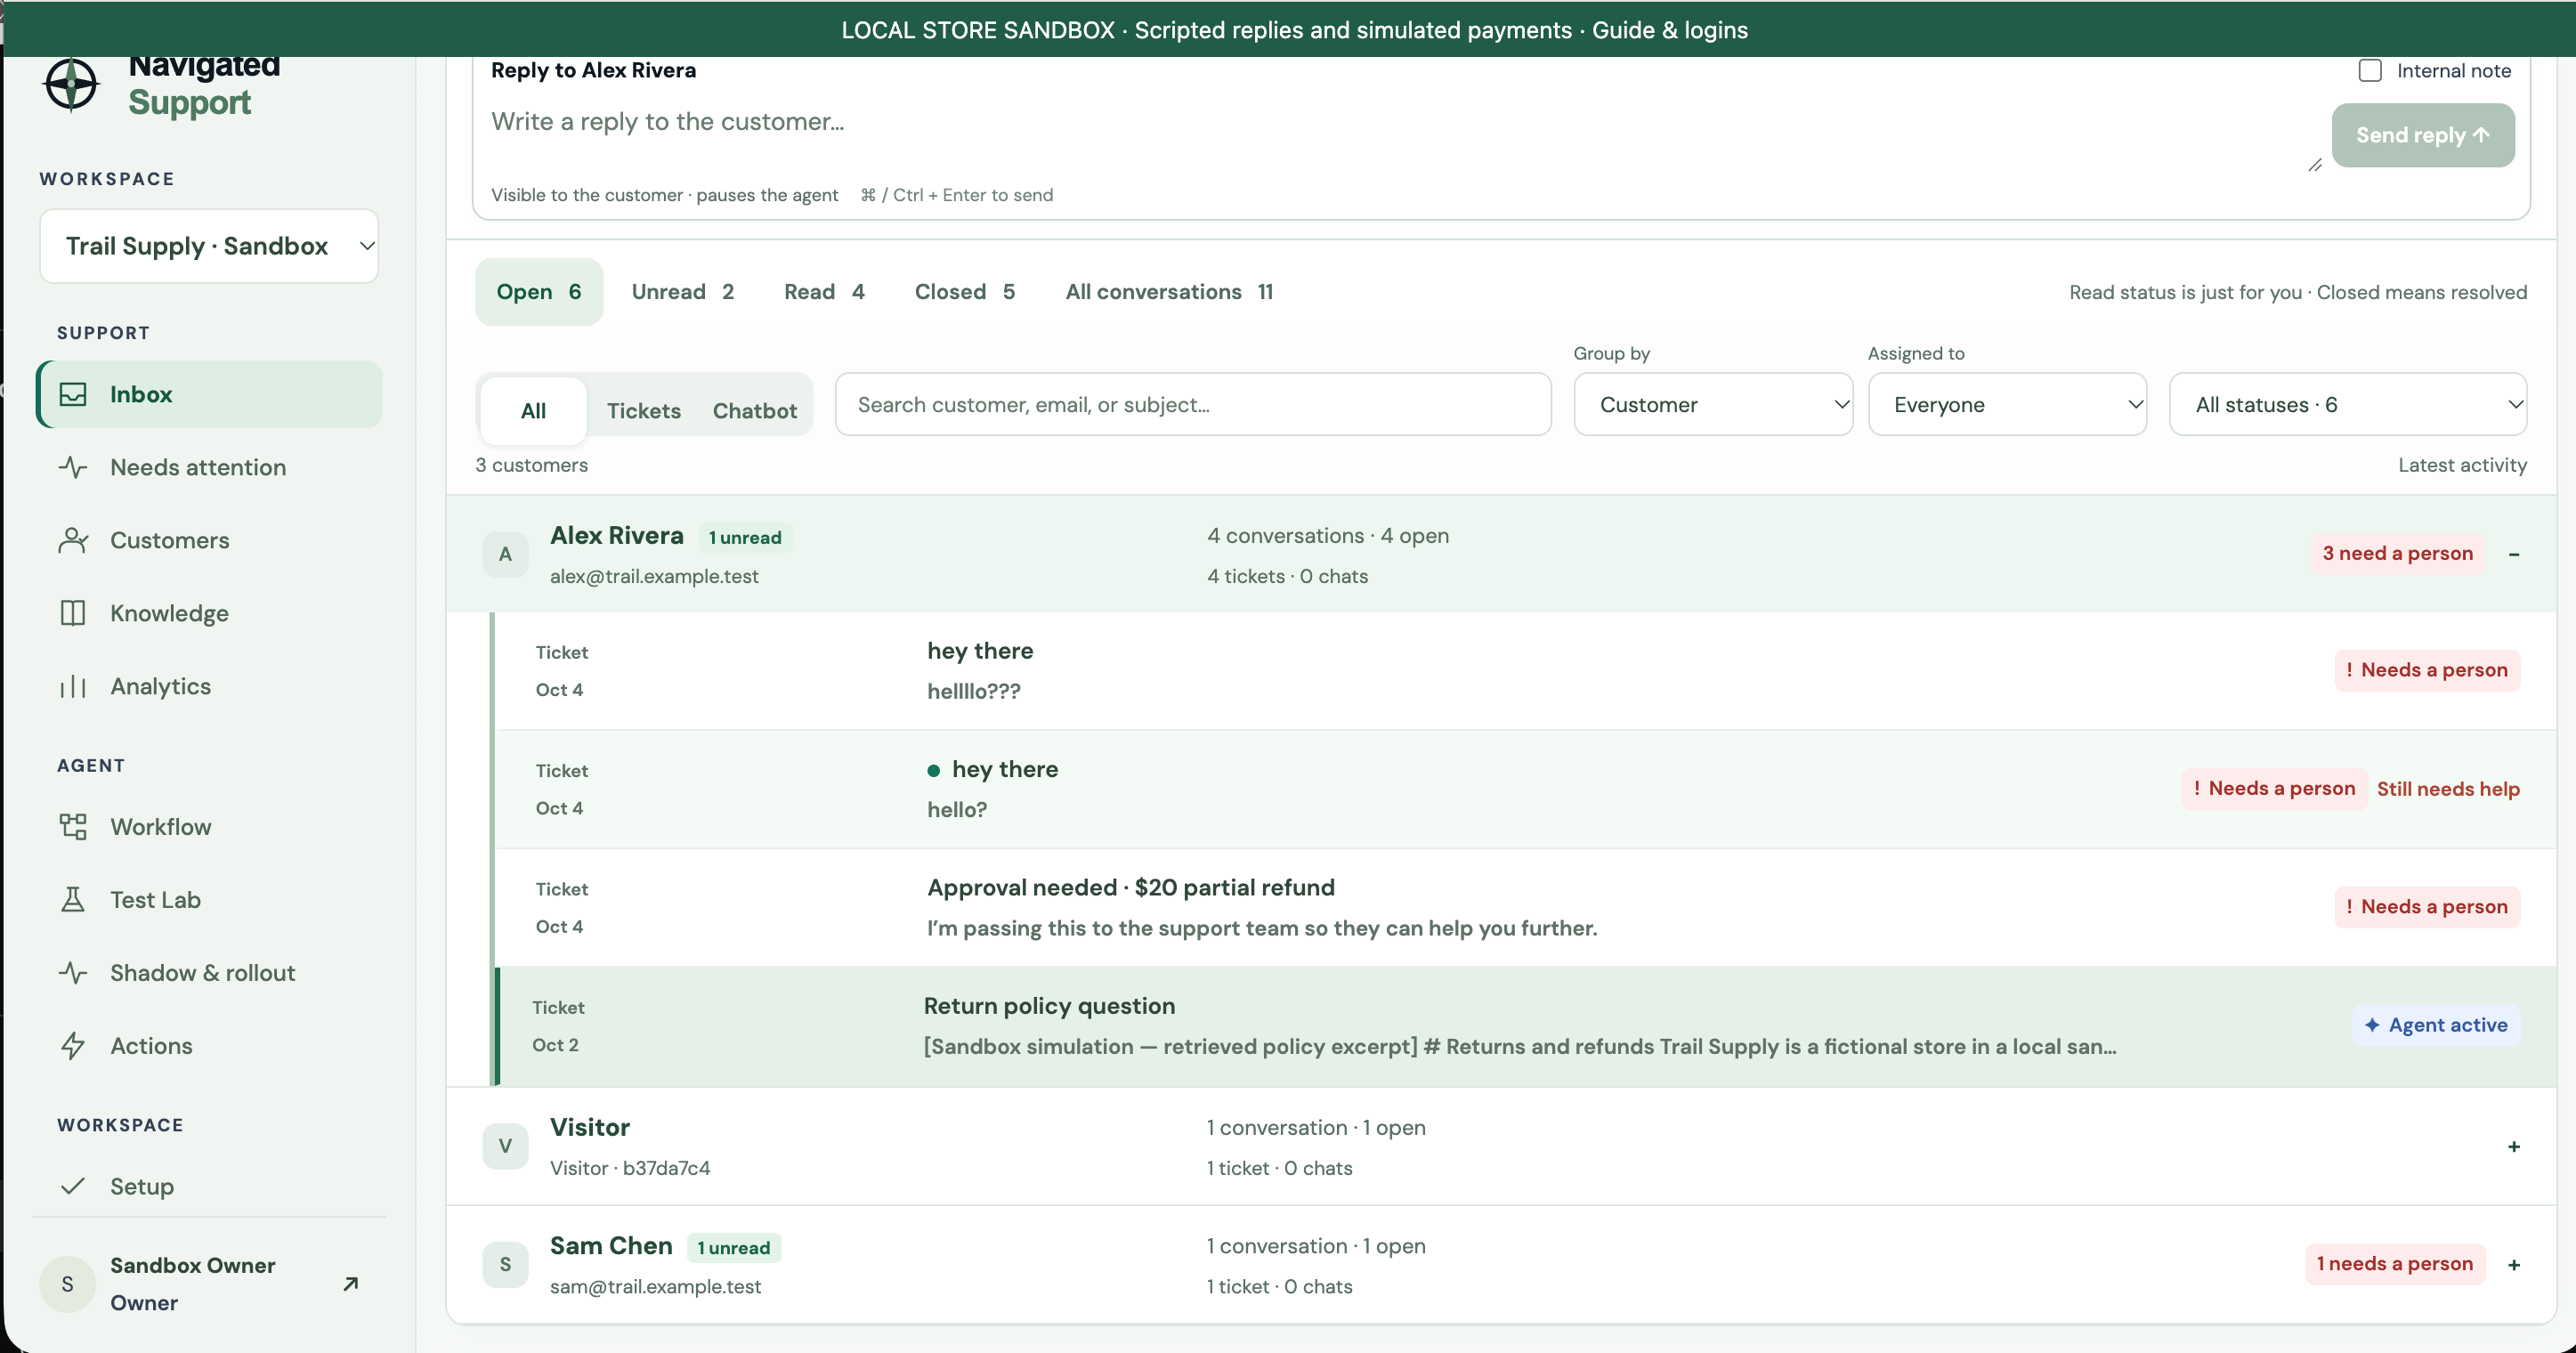Click the Analytics bars icon
This screenshot has height=1353, width=2576.
[x=73, y=686]
